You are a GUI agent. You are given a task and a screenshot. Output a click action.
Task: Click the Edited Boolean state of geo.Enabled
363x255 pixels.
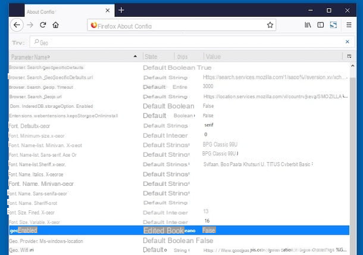170,231
